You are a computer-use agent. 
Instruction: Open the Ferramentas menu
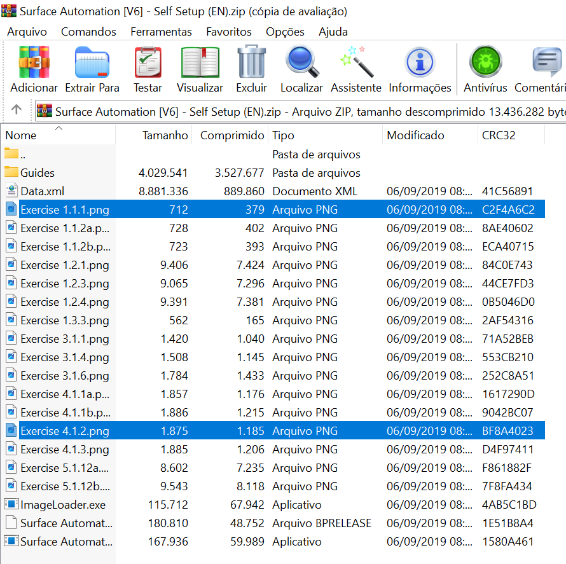pos(161,32)
